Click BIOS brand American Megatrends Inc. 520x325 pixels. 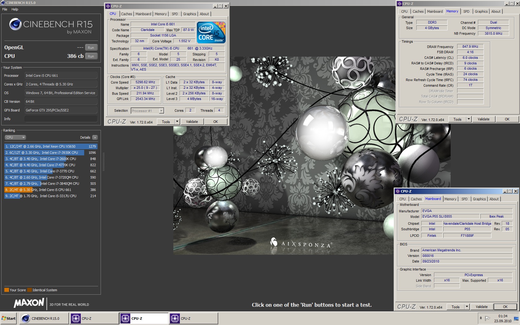(x=467, y=250)
